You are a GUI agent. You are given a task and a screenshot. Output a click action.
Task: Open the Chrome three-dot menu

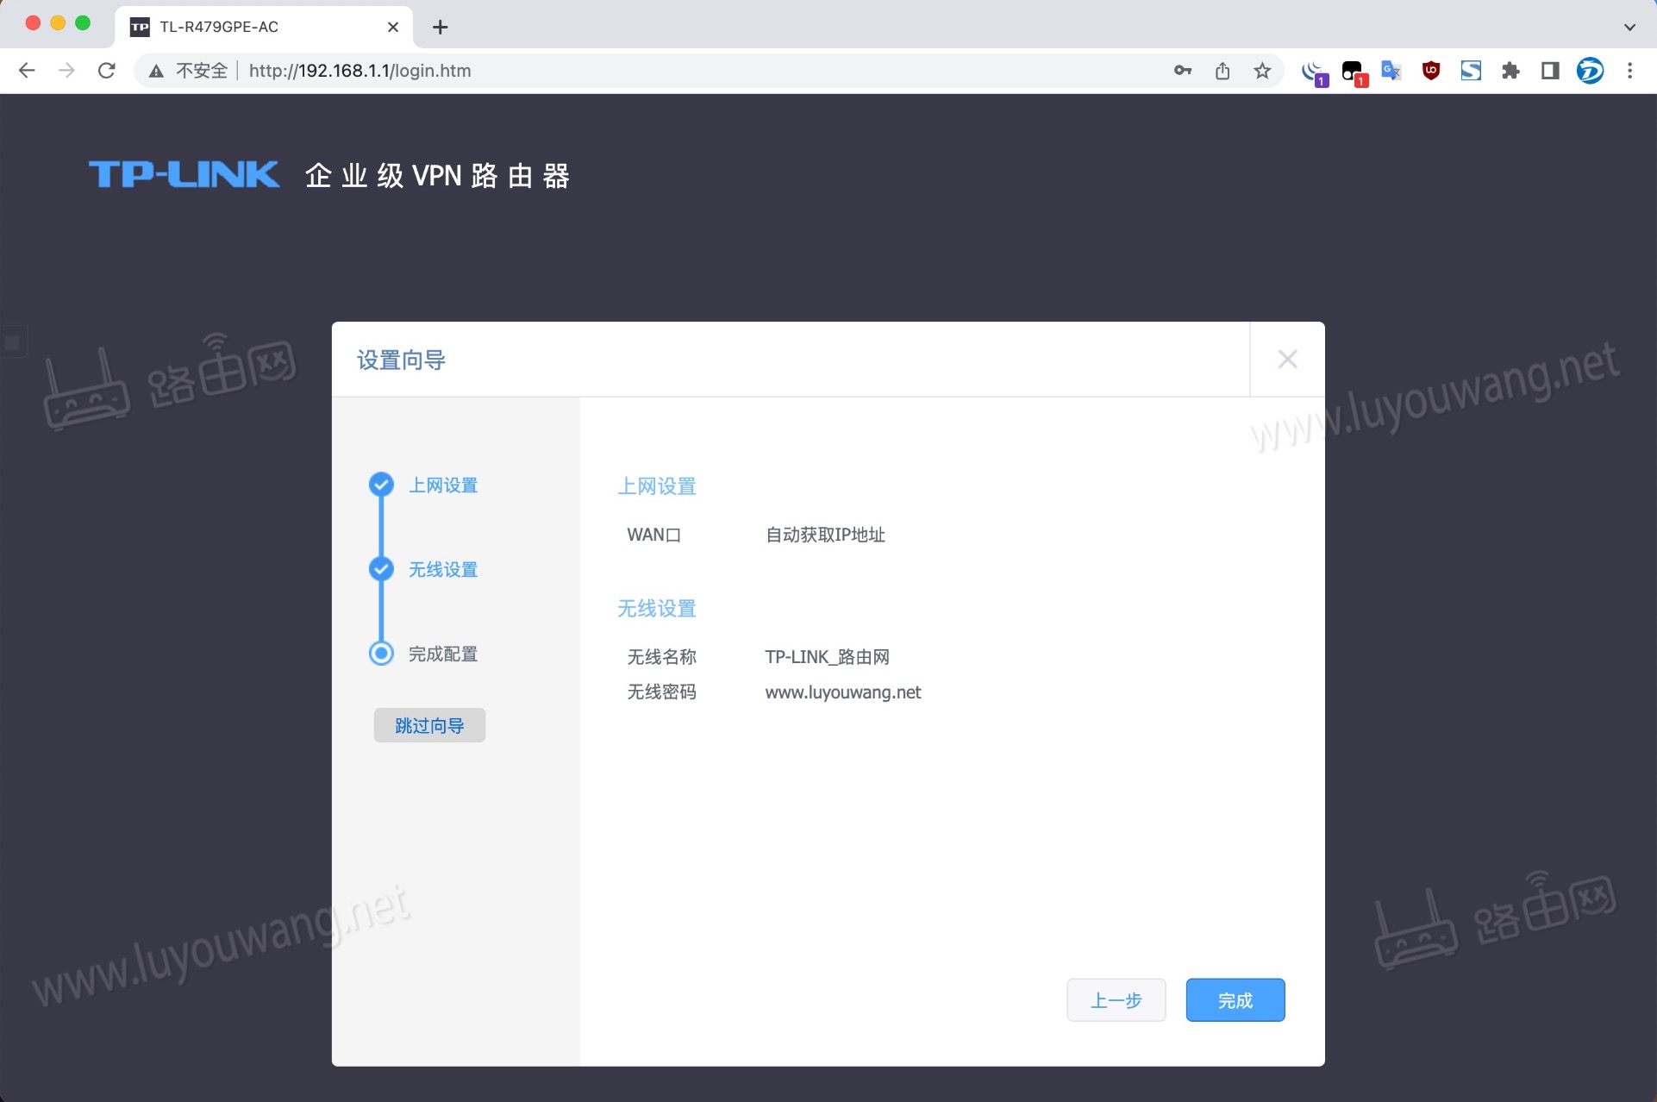click(x=1631, y=71)
